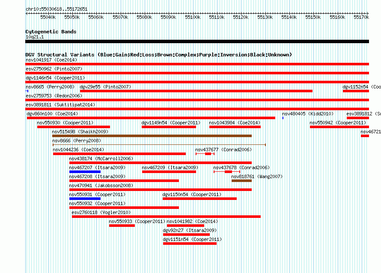Viewport: 381px width, 273px height.
Task: Open the dgv1146n54 (Cooper2011) variant label
Action: point(55,78)
